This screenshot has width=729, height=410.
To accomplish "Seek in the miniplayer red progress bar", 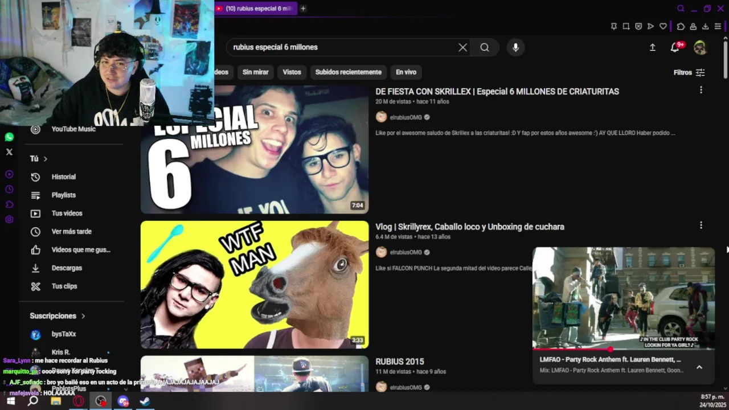I will pos(623,349).
